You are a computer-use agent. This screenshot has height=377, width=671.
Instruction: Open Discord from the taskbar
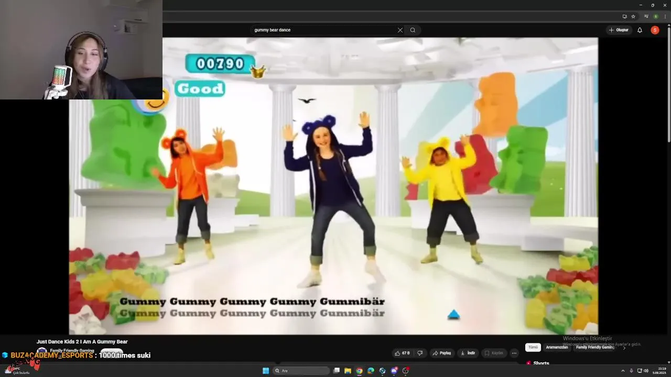point(394,371)
